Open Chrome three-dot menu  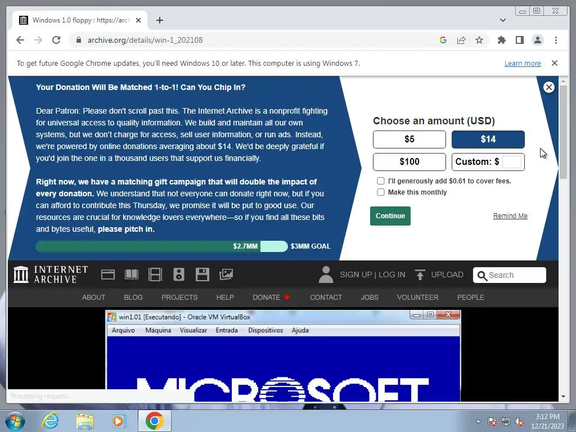click(556, 40)
